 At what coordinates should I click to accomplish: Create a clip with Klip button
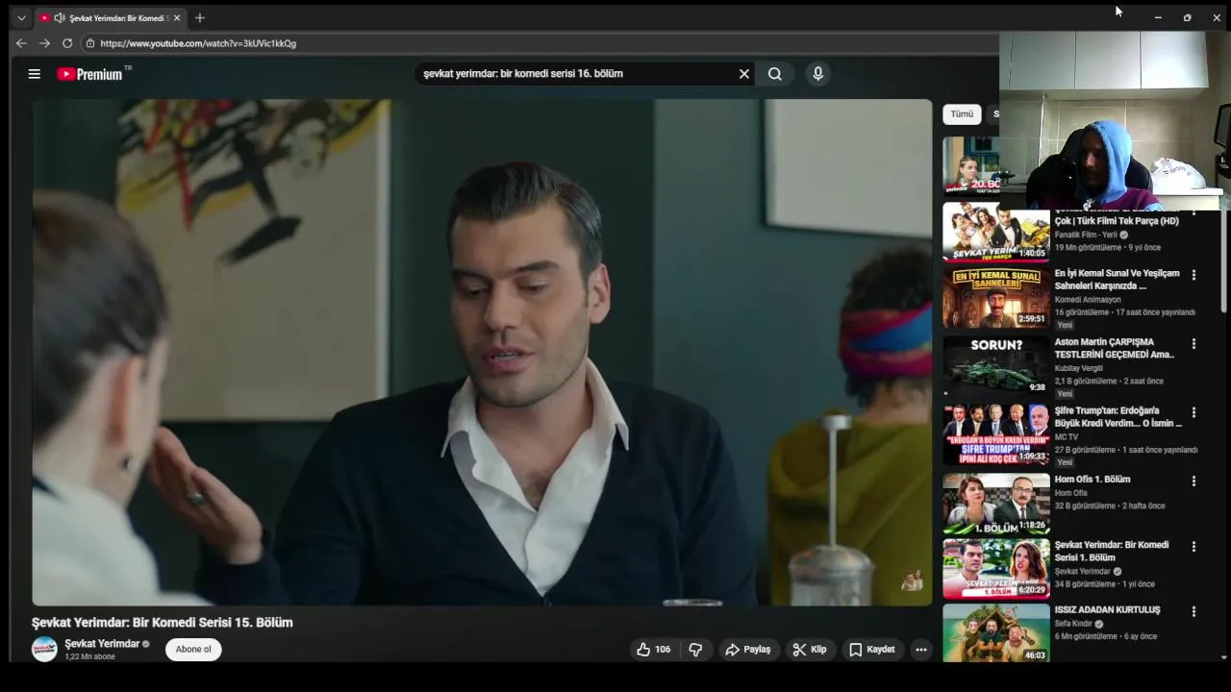click(809, 650)
